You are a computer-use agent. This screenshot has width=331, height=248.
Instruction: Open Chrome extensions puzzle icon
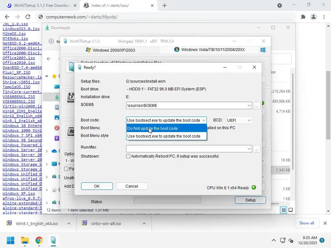point(303,17)
